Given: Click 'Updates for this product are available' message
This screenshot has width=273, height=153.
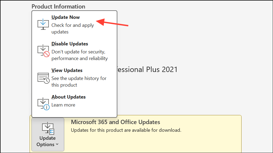Looking at the screenshot, I should pyautogui.click(x=126, y=130).
